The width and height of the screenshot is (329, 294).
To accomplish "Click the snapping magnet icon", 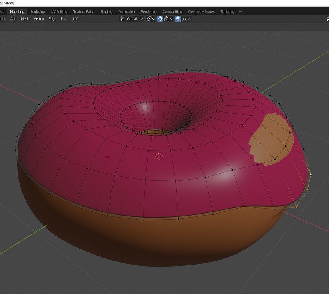I will click(x=160, y=18).
